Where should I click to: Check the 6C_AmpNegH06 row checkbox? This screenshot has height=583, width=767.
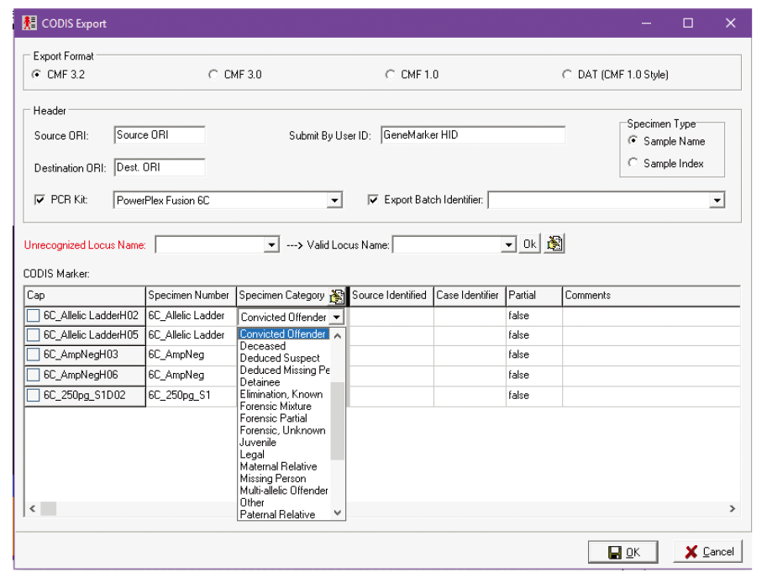tap(34, 376)
